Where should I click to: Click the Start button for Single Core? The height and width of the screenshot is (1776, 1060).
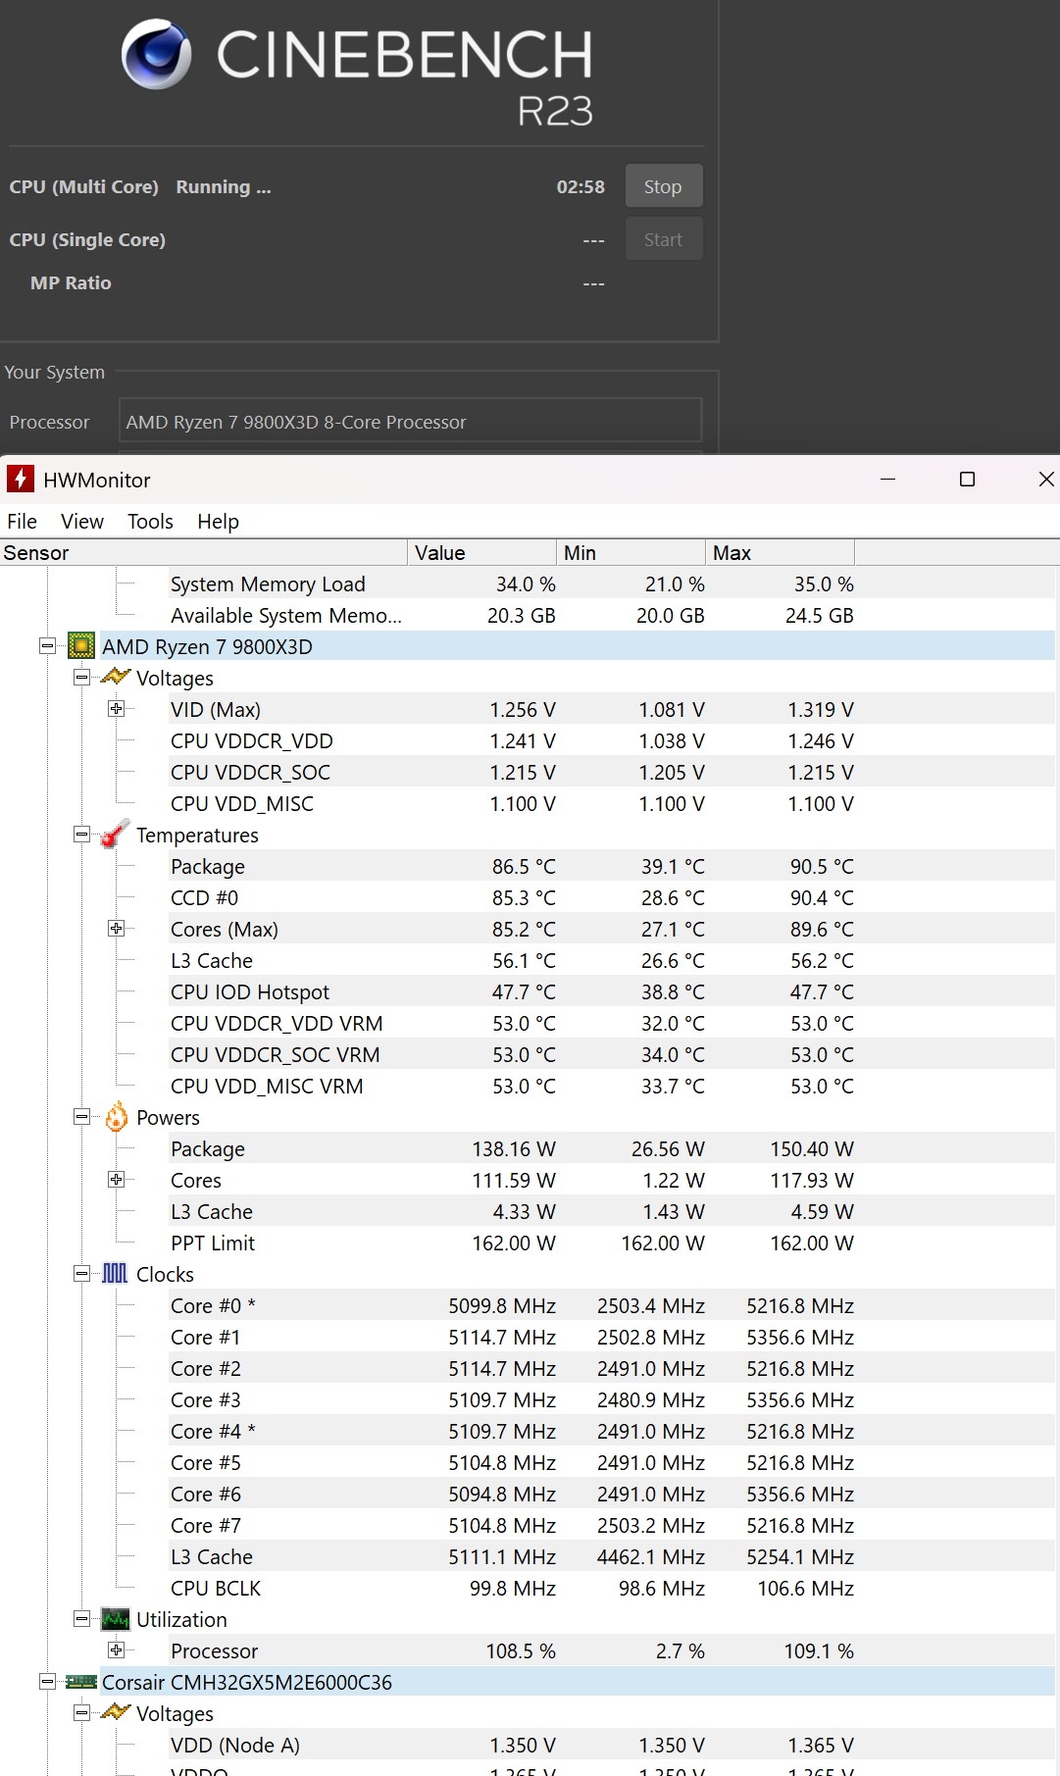[x=663, y=239]
